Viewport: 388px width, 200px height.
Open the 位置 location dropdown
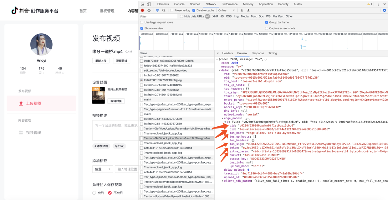click(x=103, y=169)
